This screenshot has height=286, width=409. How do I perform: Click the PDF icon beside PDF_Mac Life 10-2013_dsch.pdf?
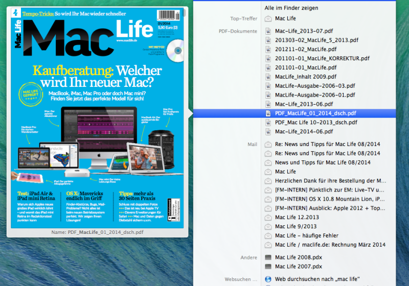[x=268, y=122]
